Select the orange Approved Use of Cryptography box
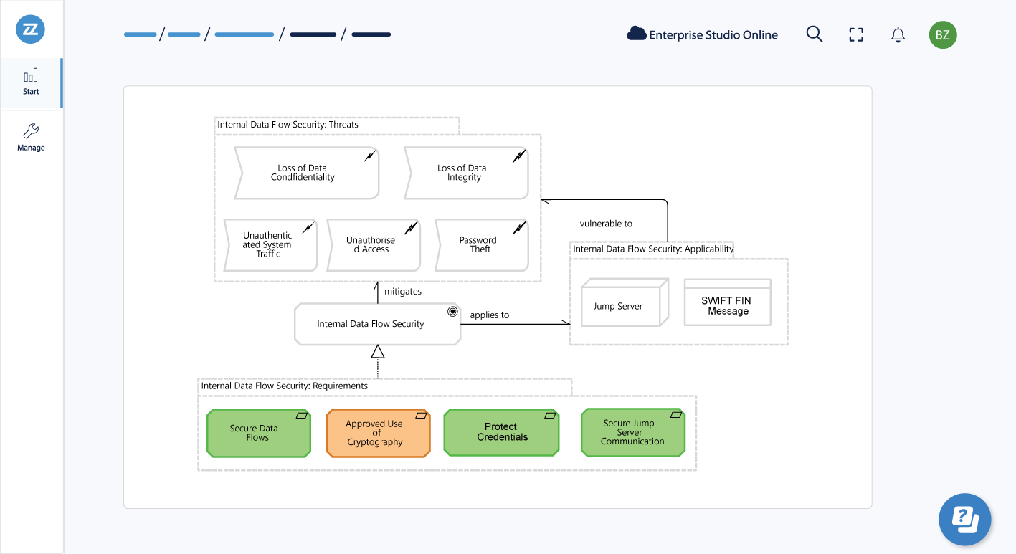1016x554 pixels. (378, 433)
